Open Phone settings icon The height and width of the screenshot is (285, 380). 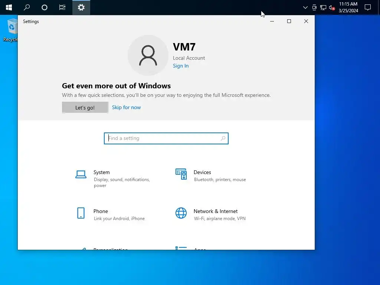pos(81,213)
